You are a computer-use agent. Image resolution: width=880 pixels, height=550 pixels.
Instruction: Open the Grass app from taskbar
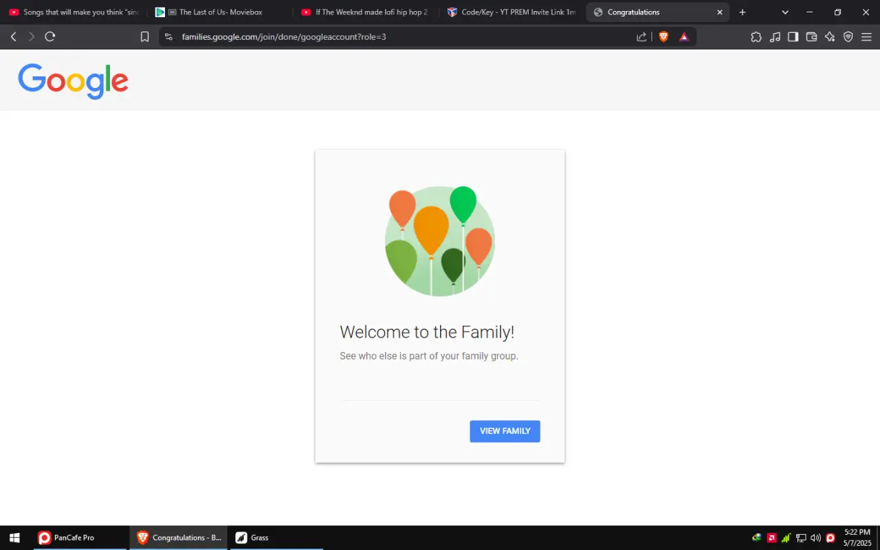(x=276, y=538)
